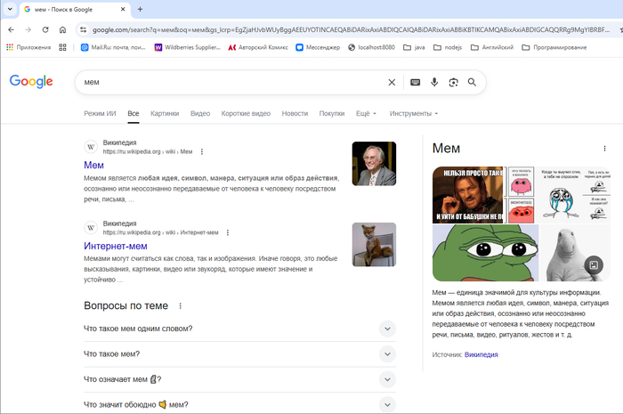
Task: Select the Все results tab
Action: 133,114
